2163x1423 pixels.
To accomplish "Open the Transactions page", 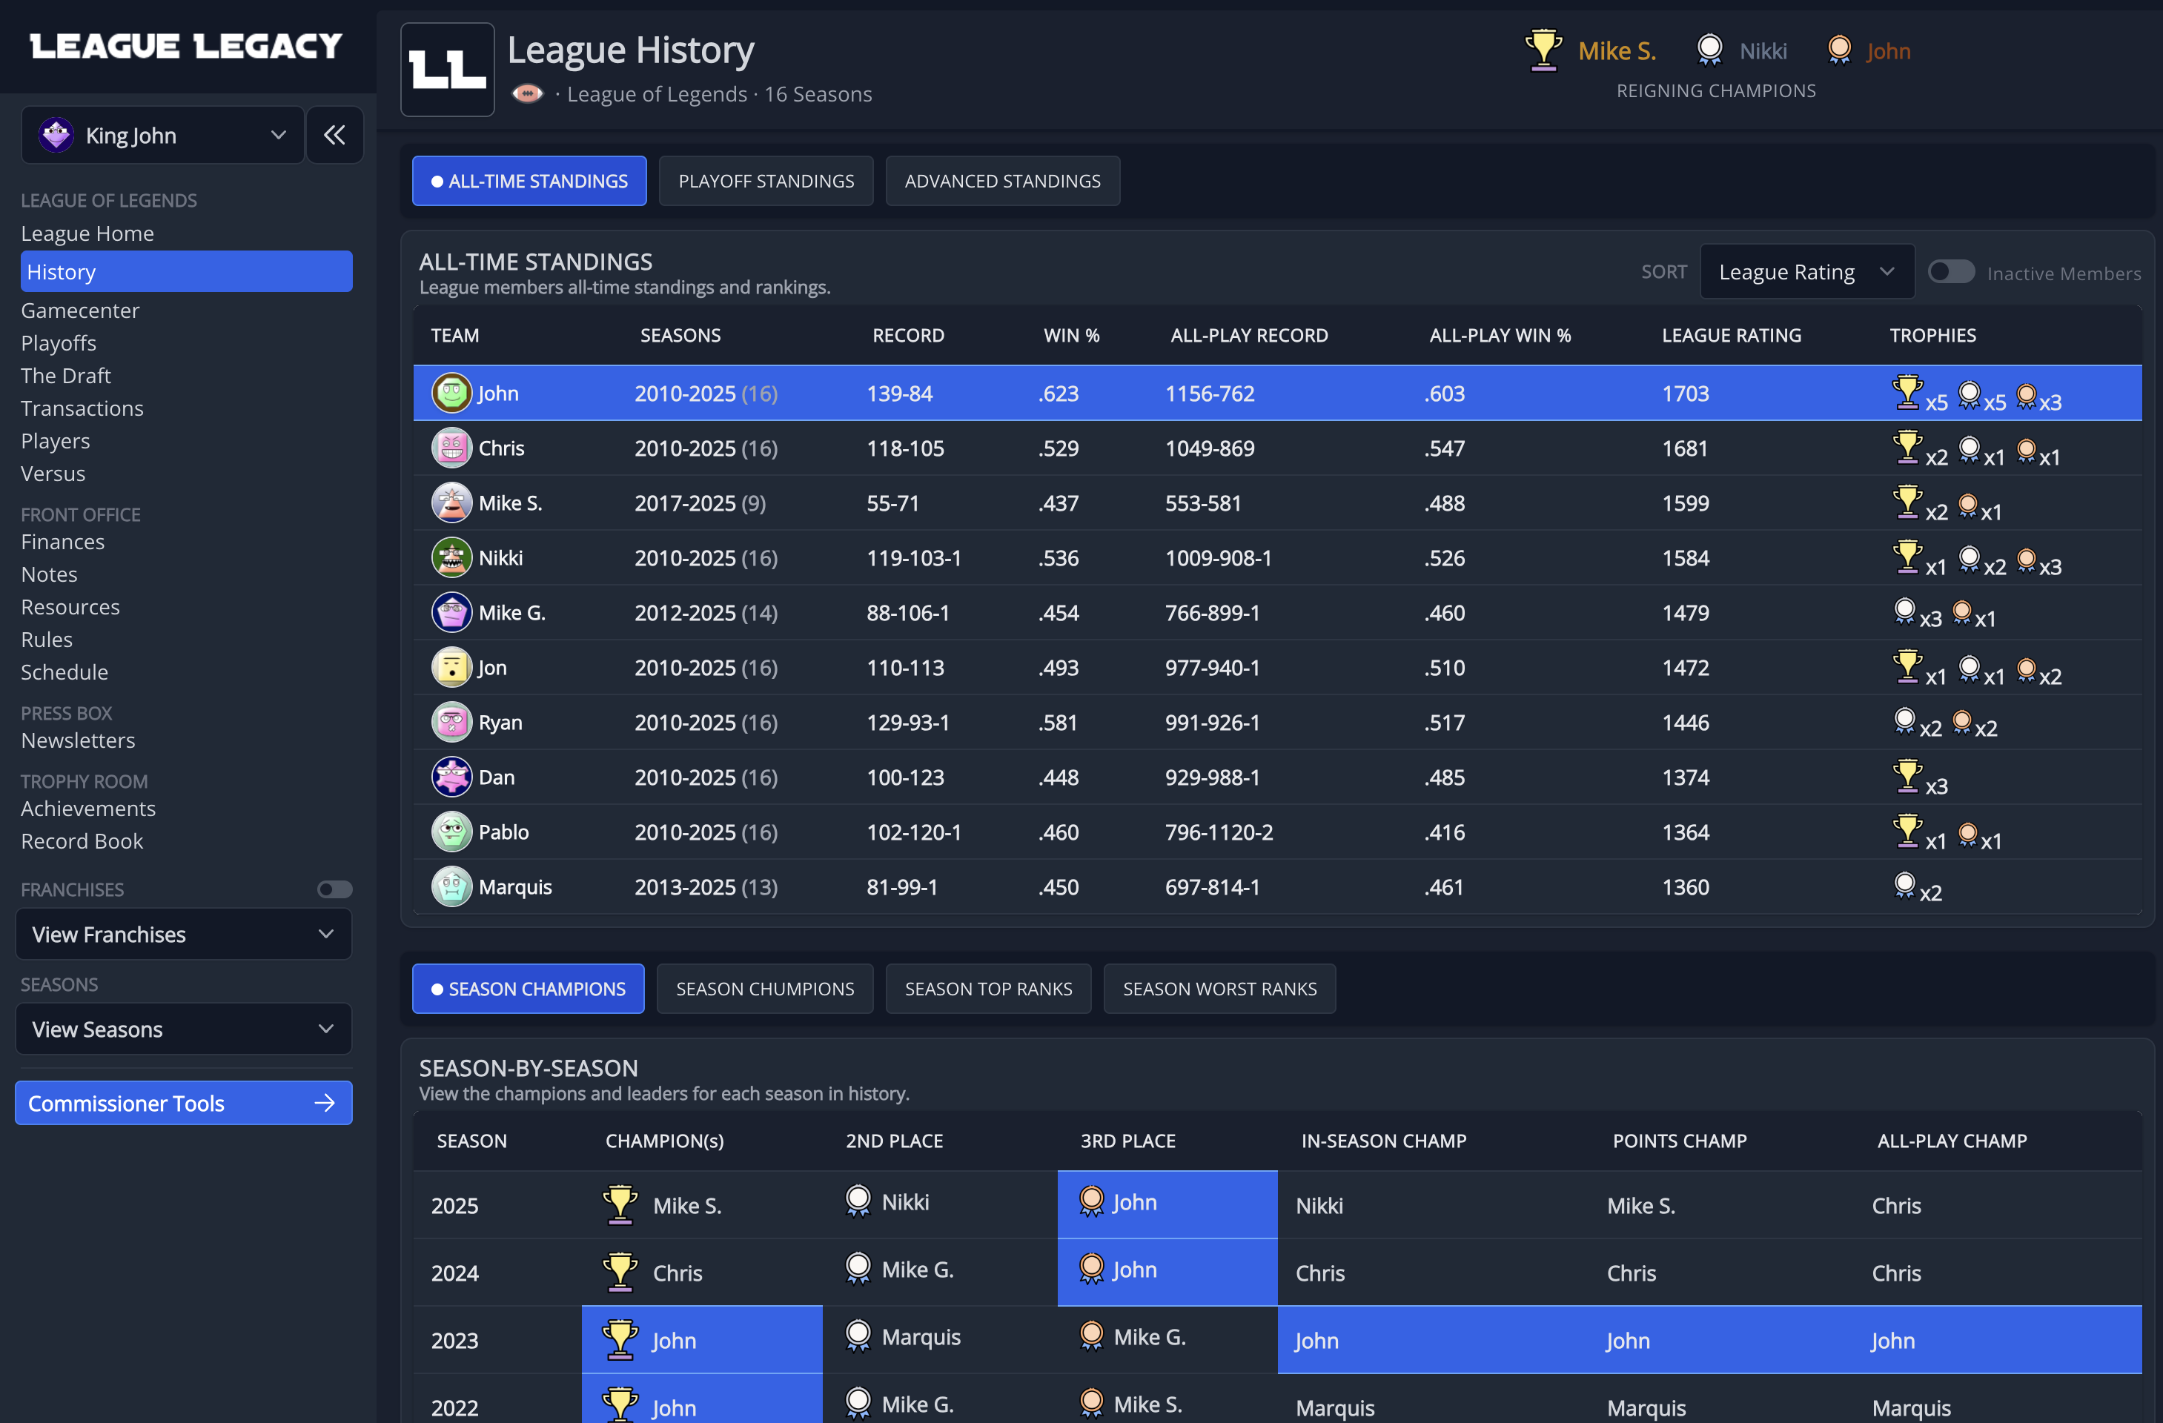I will pyautogui.click(x=82, y=409).
